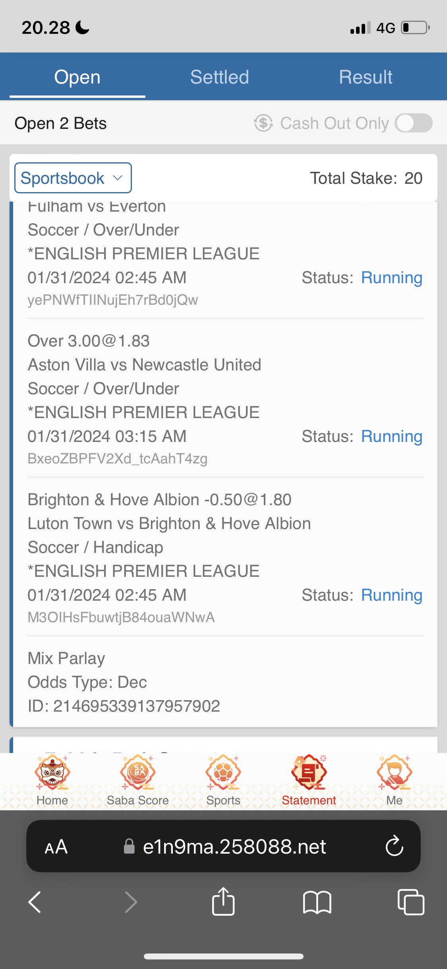
Task: Switch to the Result tab
Action: (x=366, y=77)
